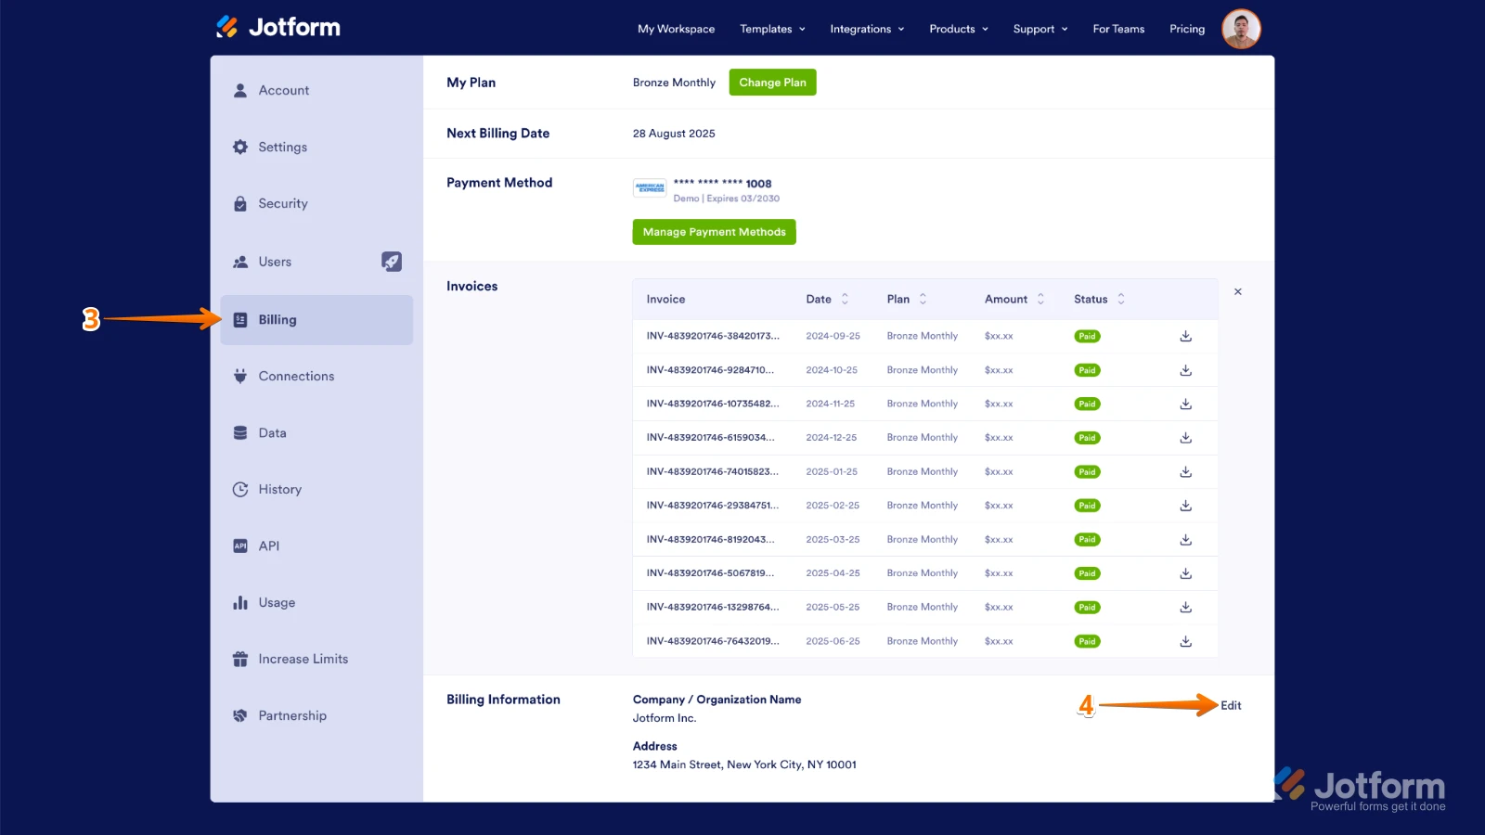Toggle the Date column sort order
Image resolution: width=1485 pixels, height=835 pixels.
(x=845, y=299)
